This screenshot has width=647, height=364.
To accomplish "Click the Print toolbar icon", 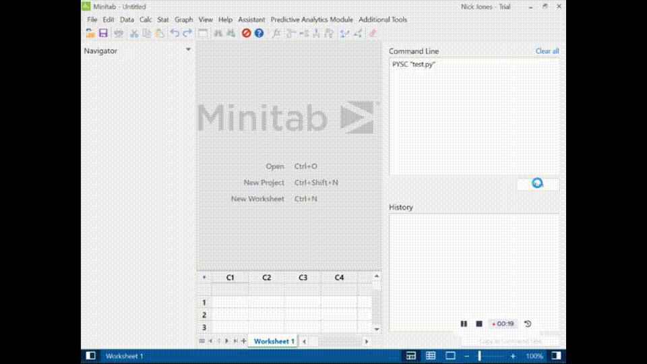I will point(119,33).
